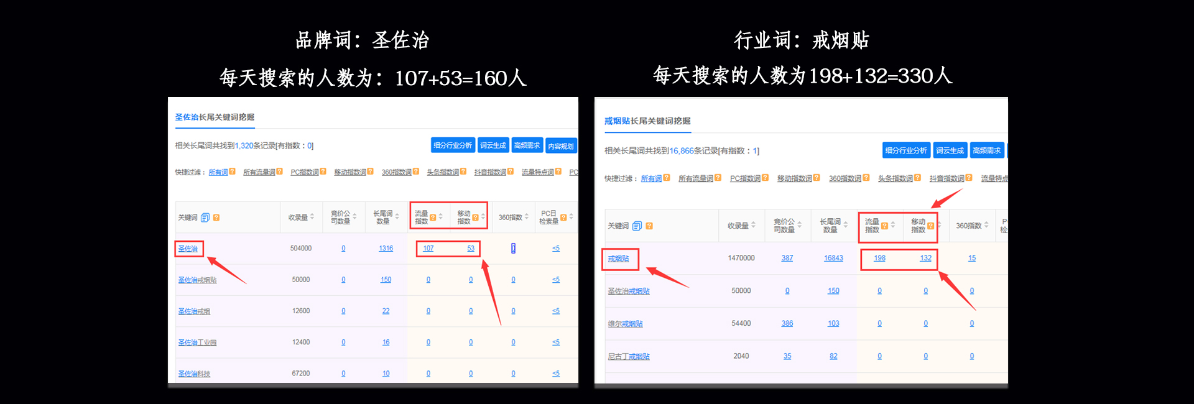Click help icon after PC指数词 in 戒烟贴 panel

pyautogui.click(x=765, y=178)
